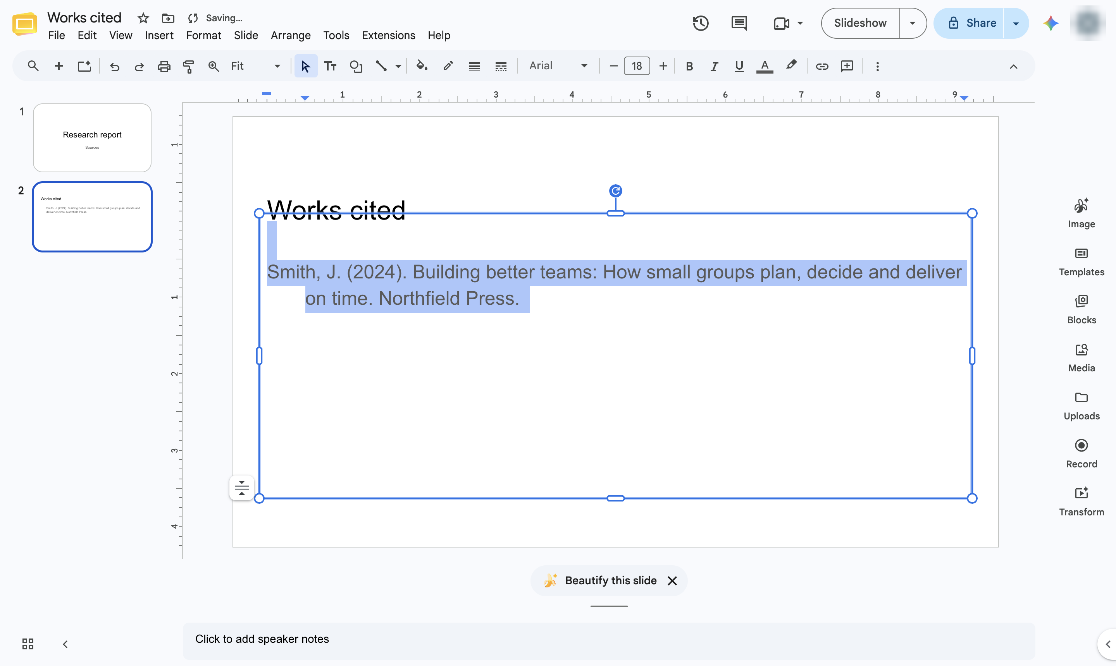Screen dimensions: 1116x666
Task: Add a comment from toolbar
Action: (x=847, y=67)
